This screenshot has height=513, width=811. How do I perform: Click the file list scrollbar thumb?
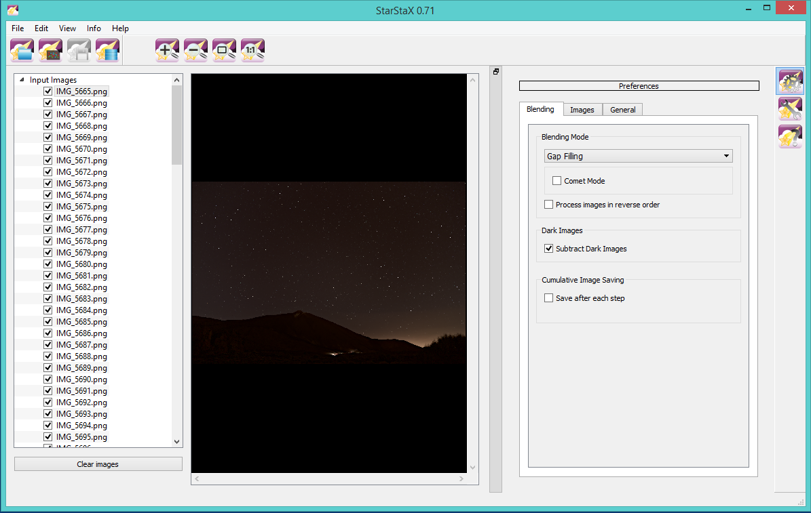(x=177, y=125)
